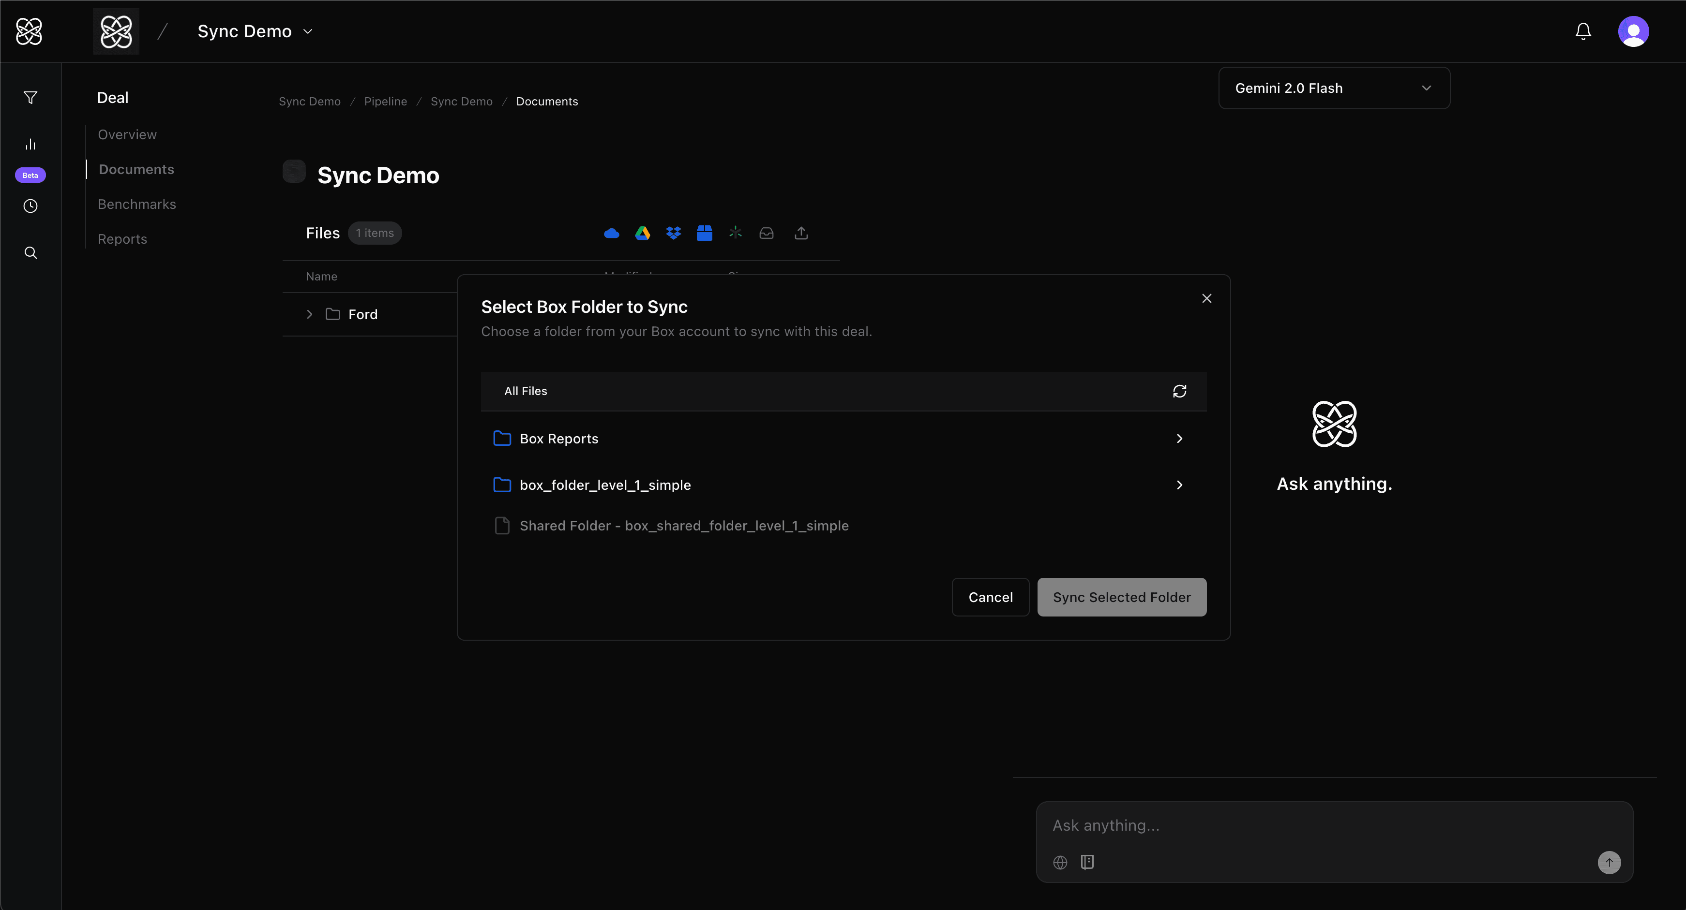The height and width of the screenshot is (910, 1686).
Task: Open the notifications bell
Action: click(x=1583, y=31)
